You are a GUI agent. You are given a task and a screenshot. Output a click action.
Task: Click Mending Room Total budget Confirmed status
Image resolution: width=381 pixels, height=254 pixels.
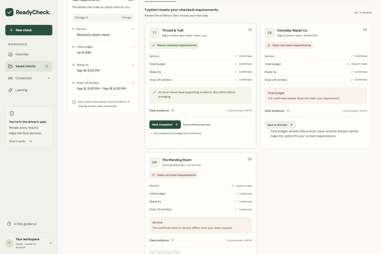coord(243,194)
